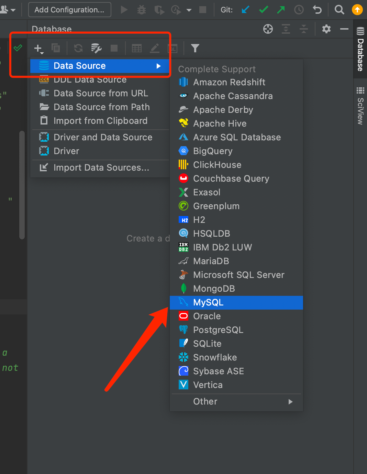Toggle the SciView panel on the right sidebar
This screenshot has width=367, height=474.
[360, 103]
